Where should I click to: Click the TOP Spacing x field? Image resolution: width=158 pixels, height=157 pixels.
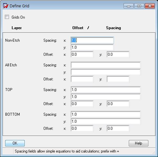pyautogui.click(x=106, y=90)
